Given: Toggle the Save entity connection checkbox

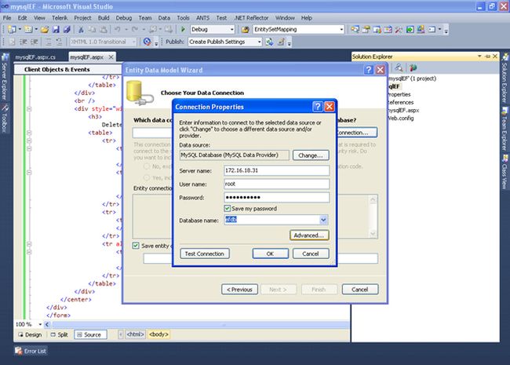Looking at the screenshot, I should click(x=136, y=246).
